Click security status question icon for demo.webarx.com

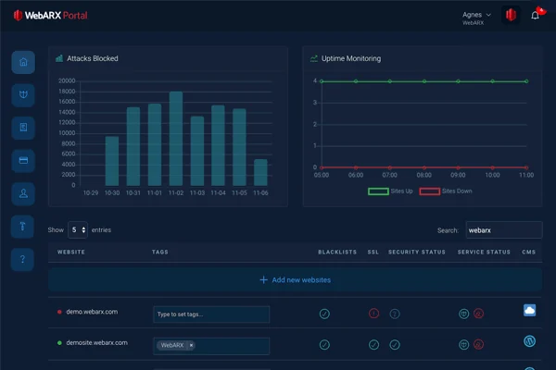click(395, 314)
